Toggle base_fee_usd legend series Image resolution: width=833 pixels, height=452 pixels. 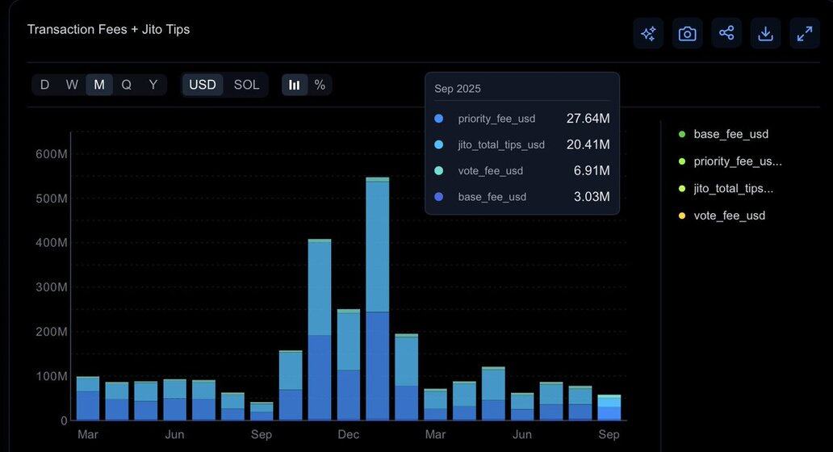(x=730, y=134)
